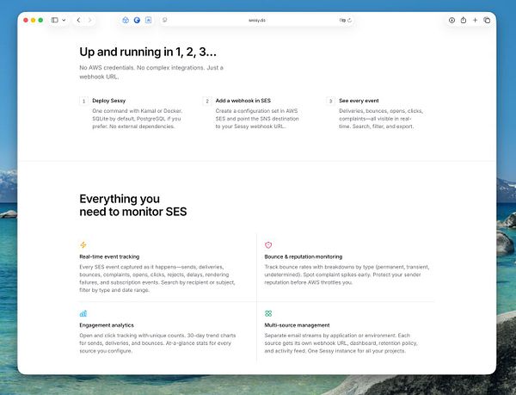
Task: Show the tab overview
Action: click(487, 20)
